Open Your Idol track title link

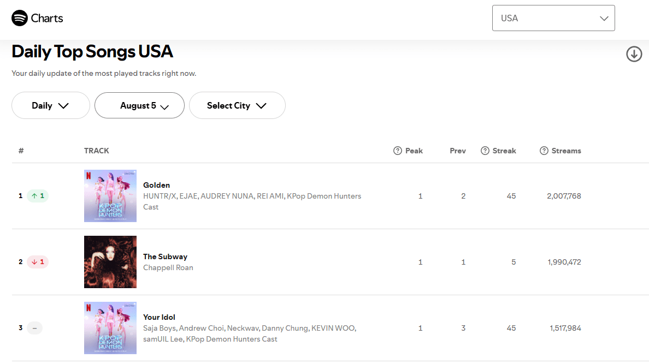pyautogui.click(x=159, y=317)
